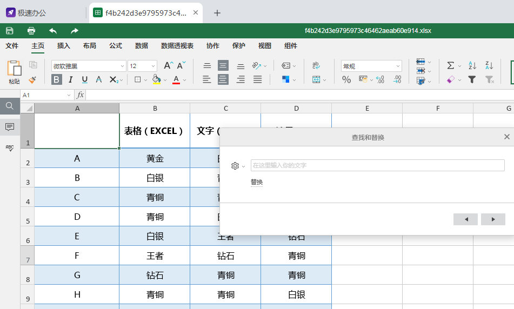Open spell check in the sidebar
The image size is (514, 309).
click(x=10, y=148)
